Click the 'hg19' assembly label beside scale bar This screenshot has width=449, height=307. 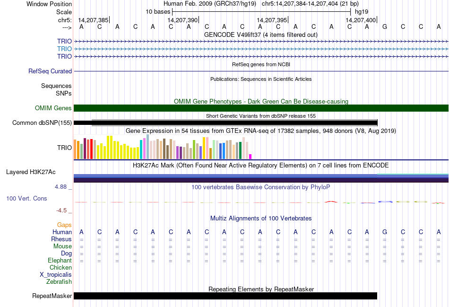pos(362,12)
